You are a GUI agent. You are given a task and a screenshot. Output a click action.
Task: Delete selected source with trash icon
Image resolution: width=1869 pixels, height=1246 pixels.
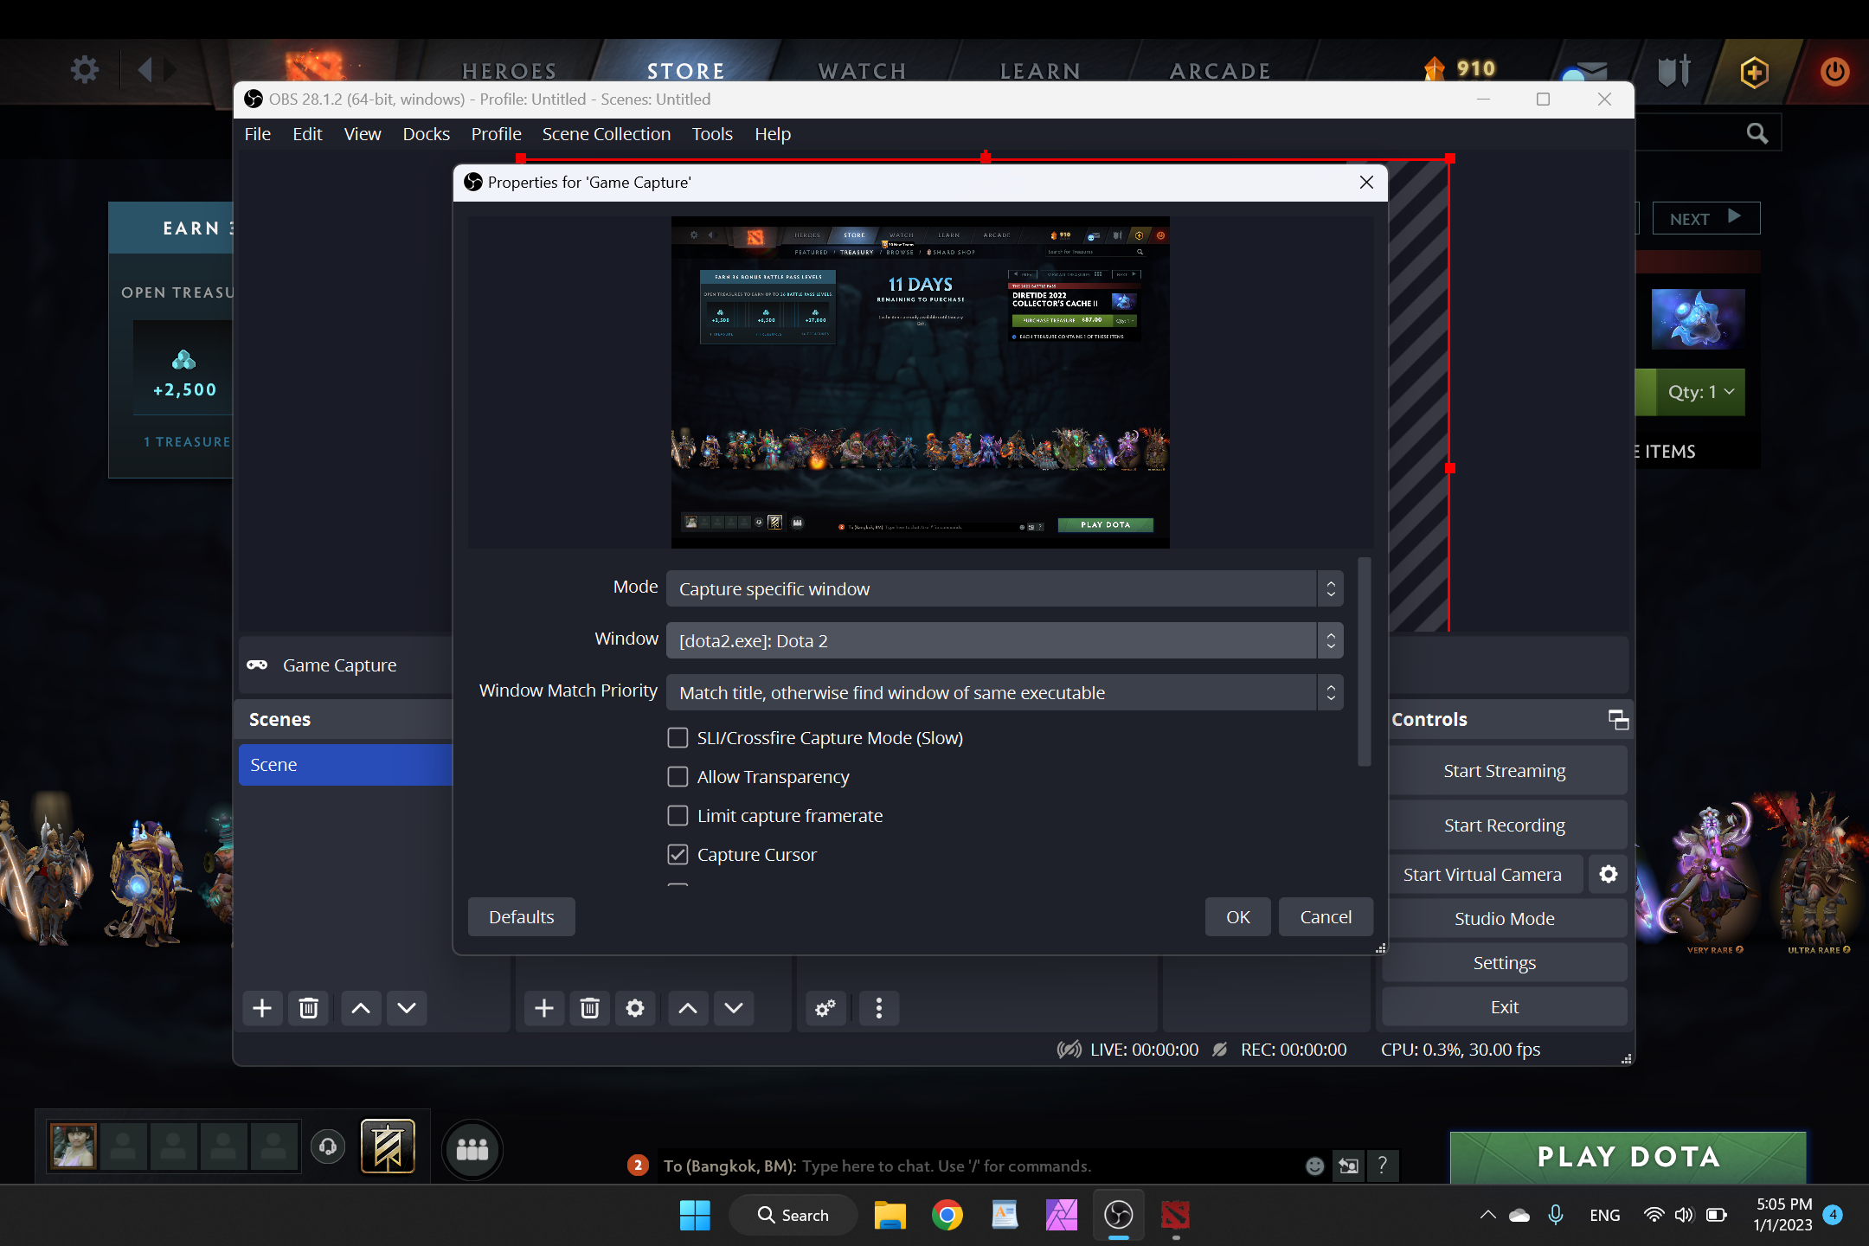590,1008
